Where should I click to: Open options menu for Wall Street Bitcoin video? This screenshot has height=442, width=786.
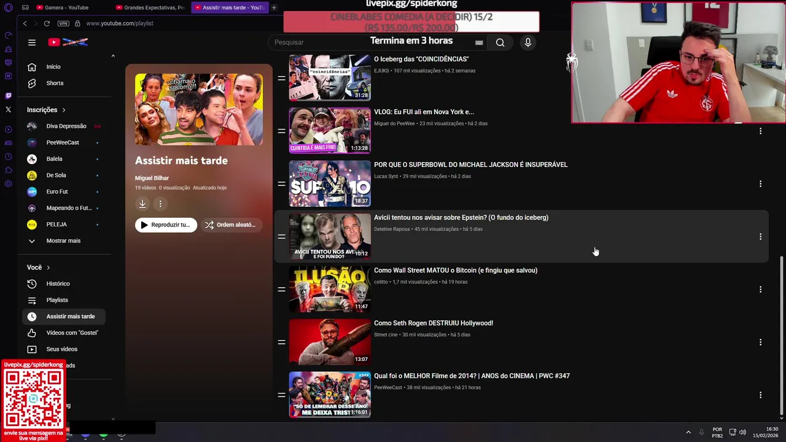(x=760, y=289)
